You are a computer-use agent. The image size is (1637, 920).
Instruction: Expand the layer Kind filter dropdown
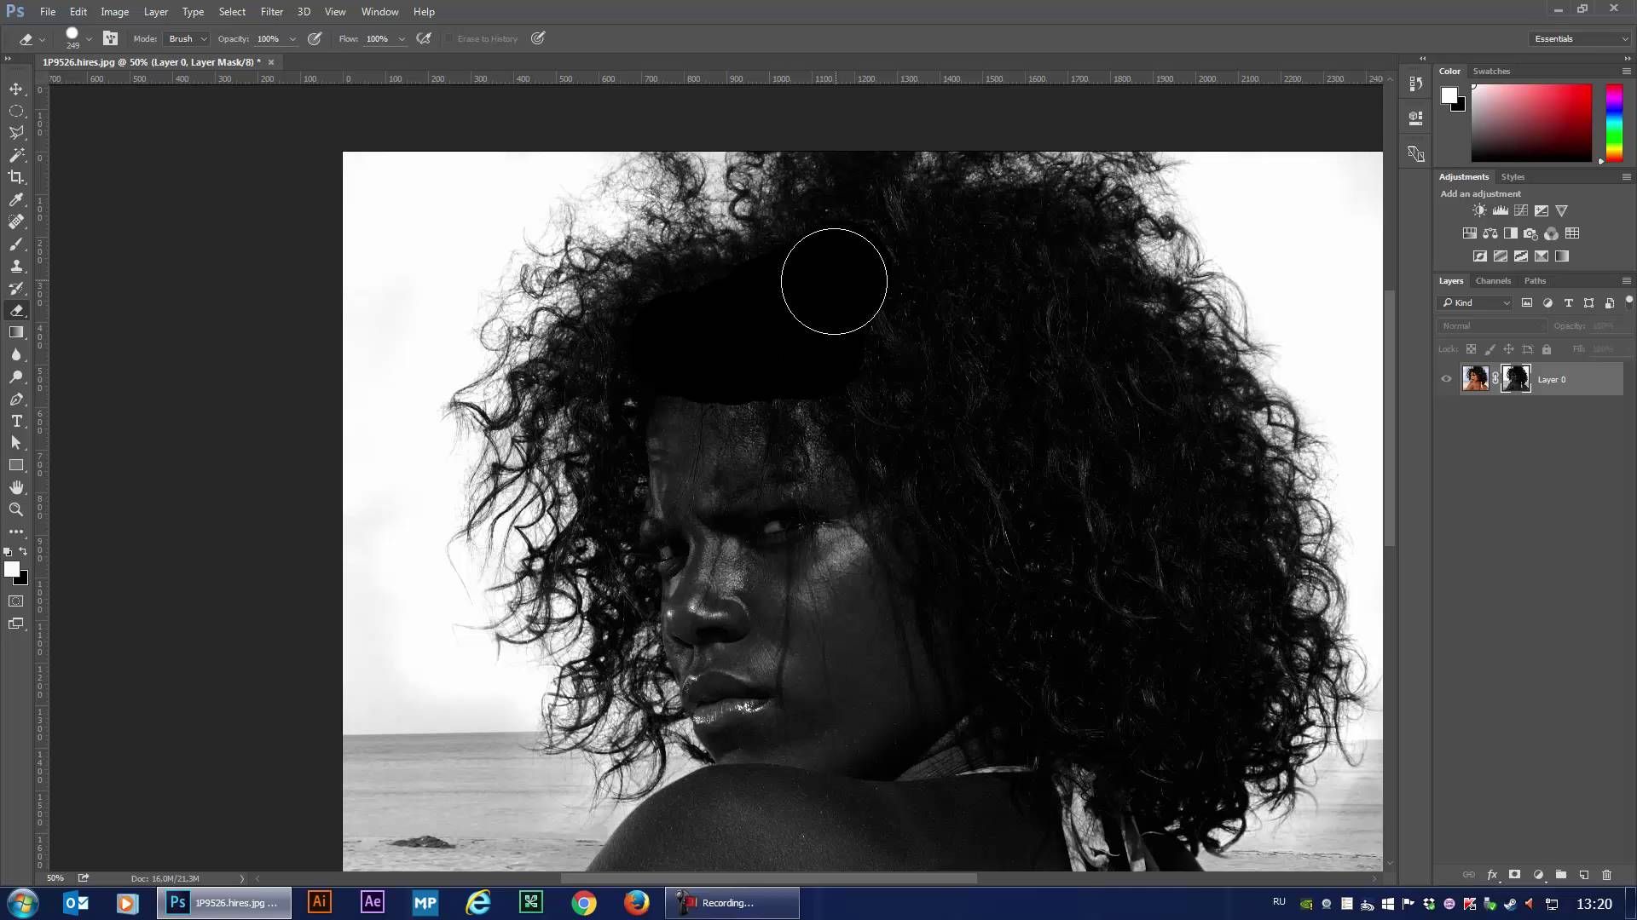(1476, 302)
